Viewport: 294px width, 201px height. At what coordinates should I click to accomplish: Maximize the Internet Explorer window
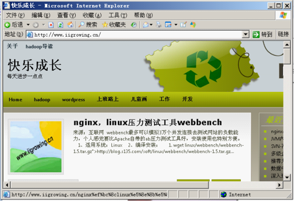pyautogui.click(x=279, y=5)
